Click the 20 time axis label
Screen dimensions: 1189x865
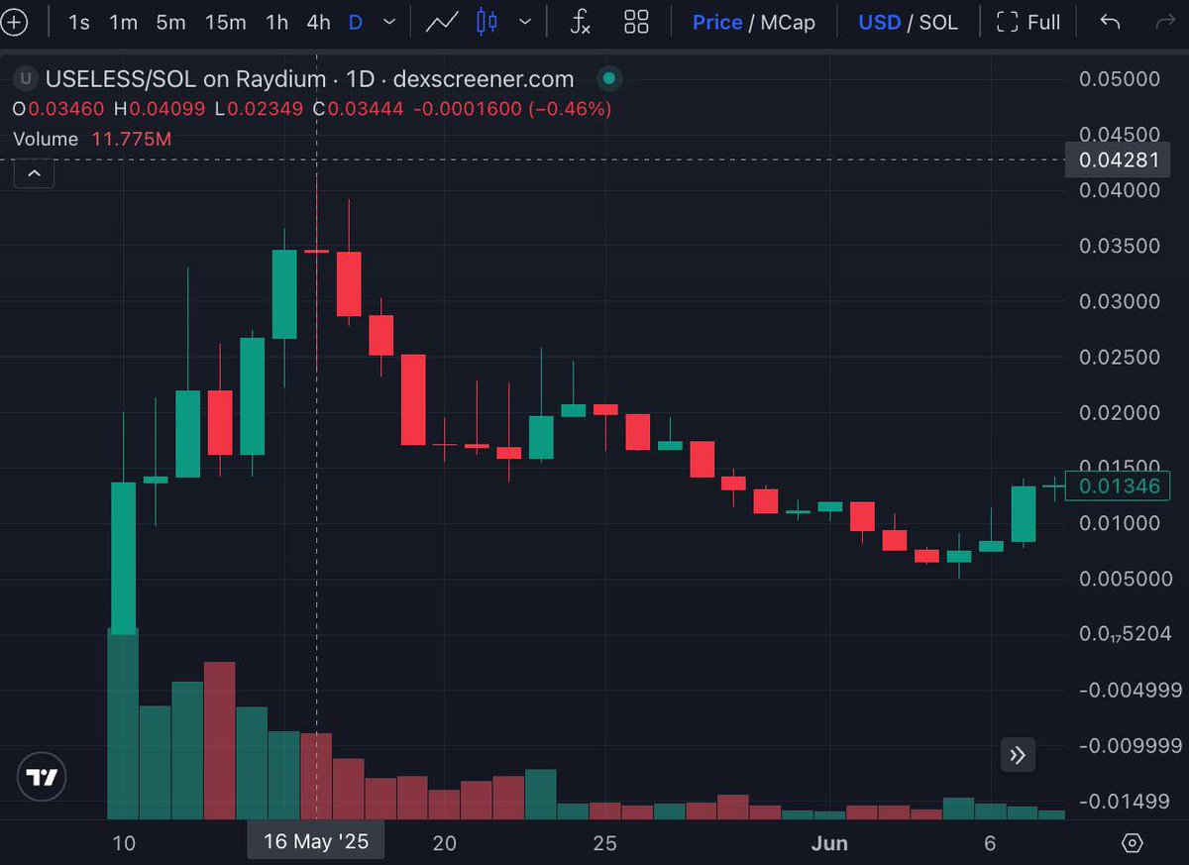pos(444,843)
